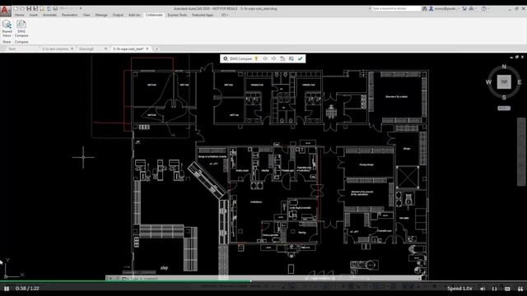
Task: Open the Autodesk App Store cart icon
Action: pos(464,9)
